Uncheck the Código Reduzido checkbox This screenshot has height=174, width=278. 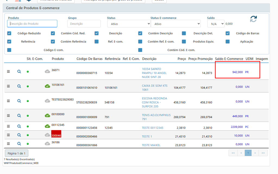tap(9, 33)
